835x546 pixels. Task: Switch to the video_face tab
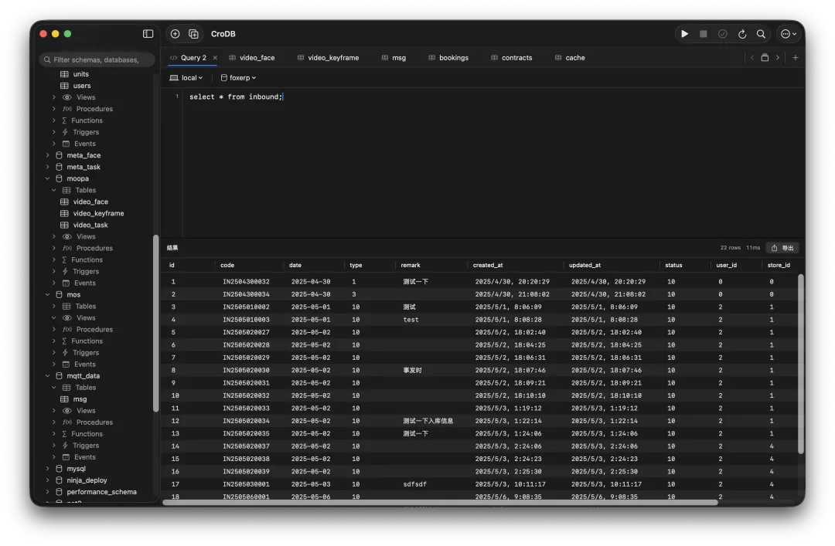click(x=252, y=57)
